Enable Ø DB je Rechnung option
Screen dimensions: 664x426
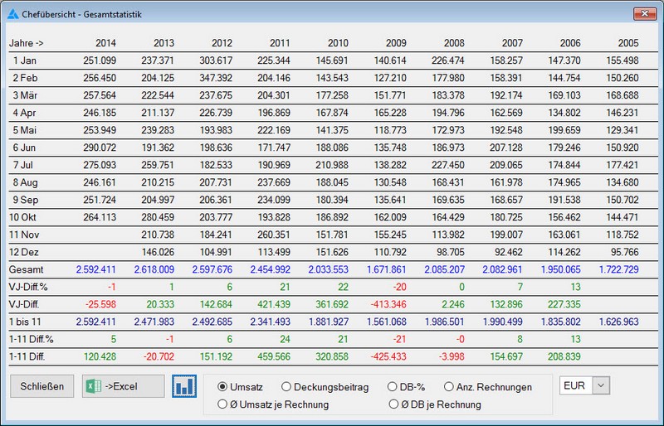(393, 404)
